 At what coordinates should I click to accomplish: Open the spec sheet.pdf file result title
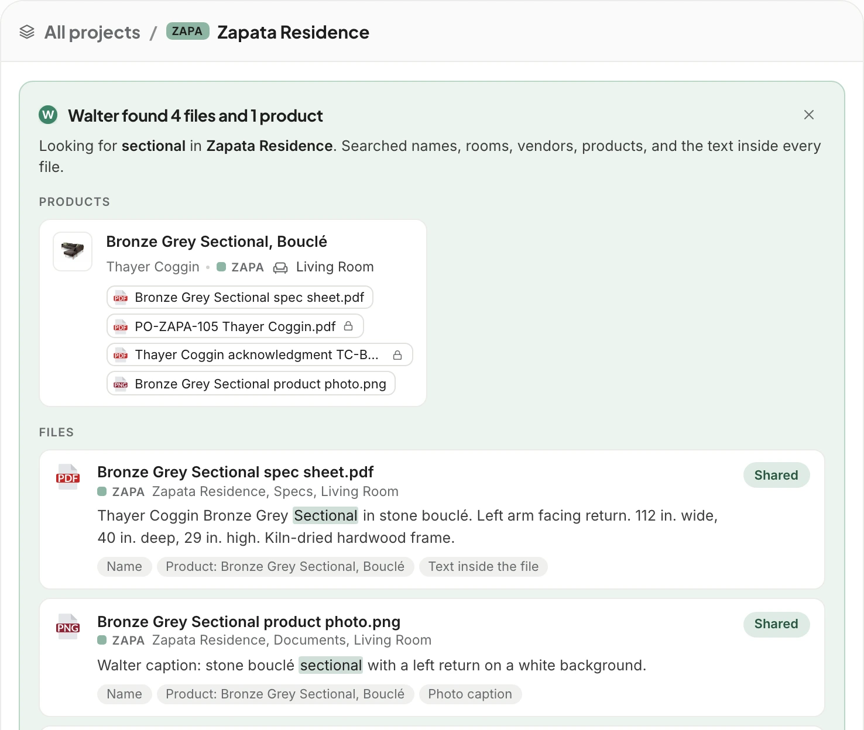coord(235,472)
